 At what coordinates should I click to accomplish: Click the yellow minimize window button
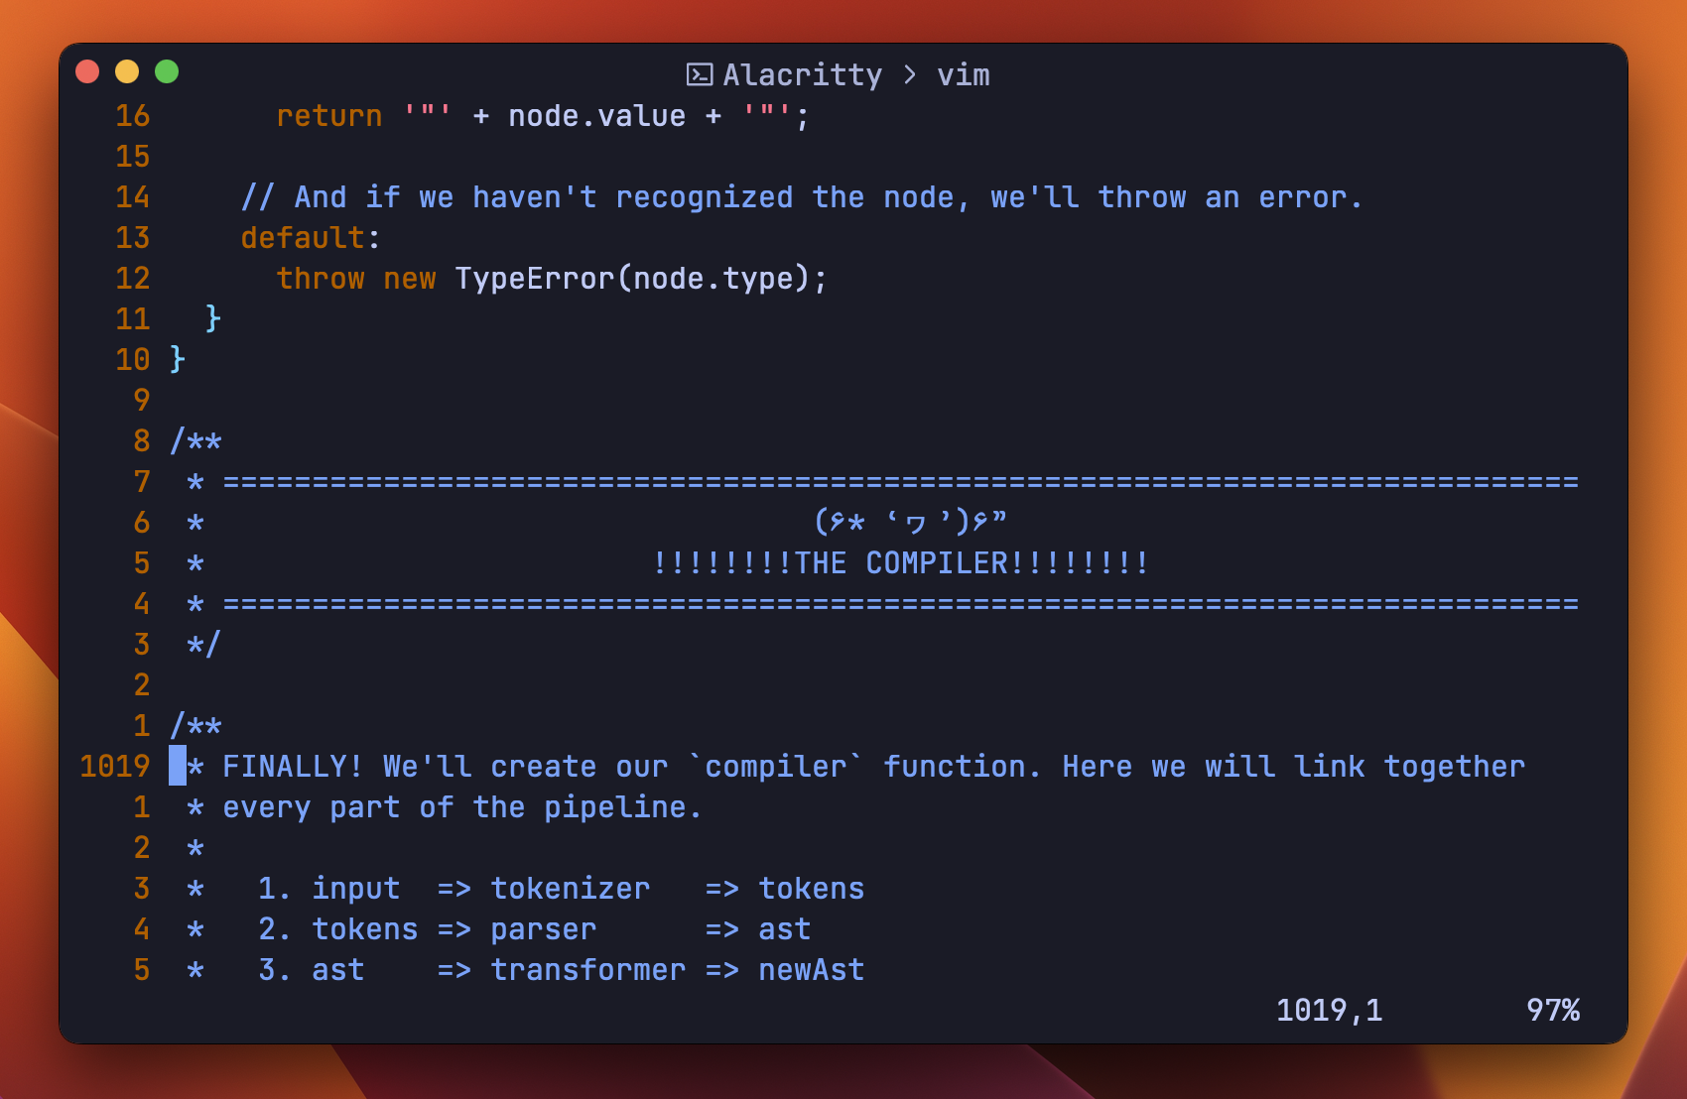(127, 71)
